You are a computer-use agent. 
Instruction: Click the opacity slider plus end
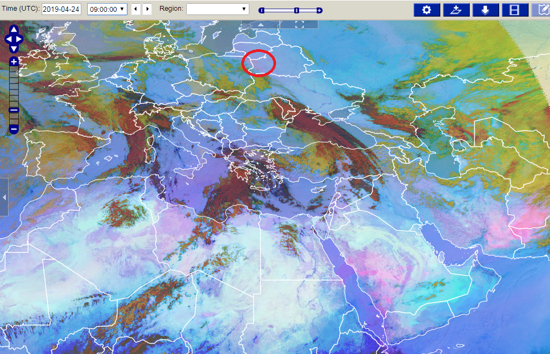coord(319,11)
